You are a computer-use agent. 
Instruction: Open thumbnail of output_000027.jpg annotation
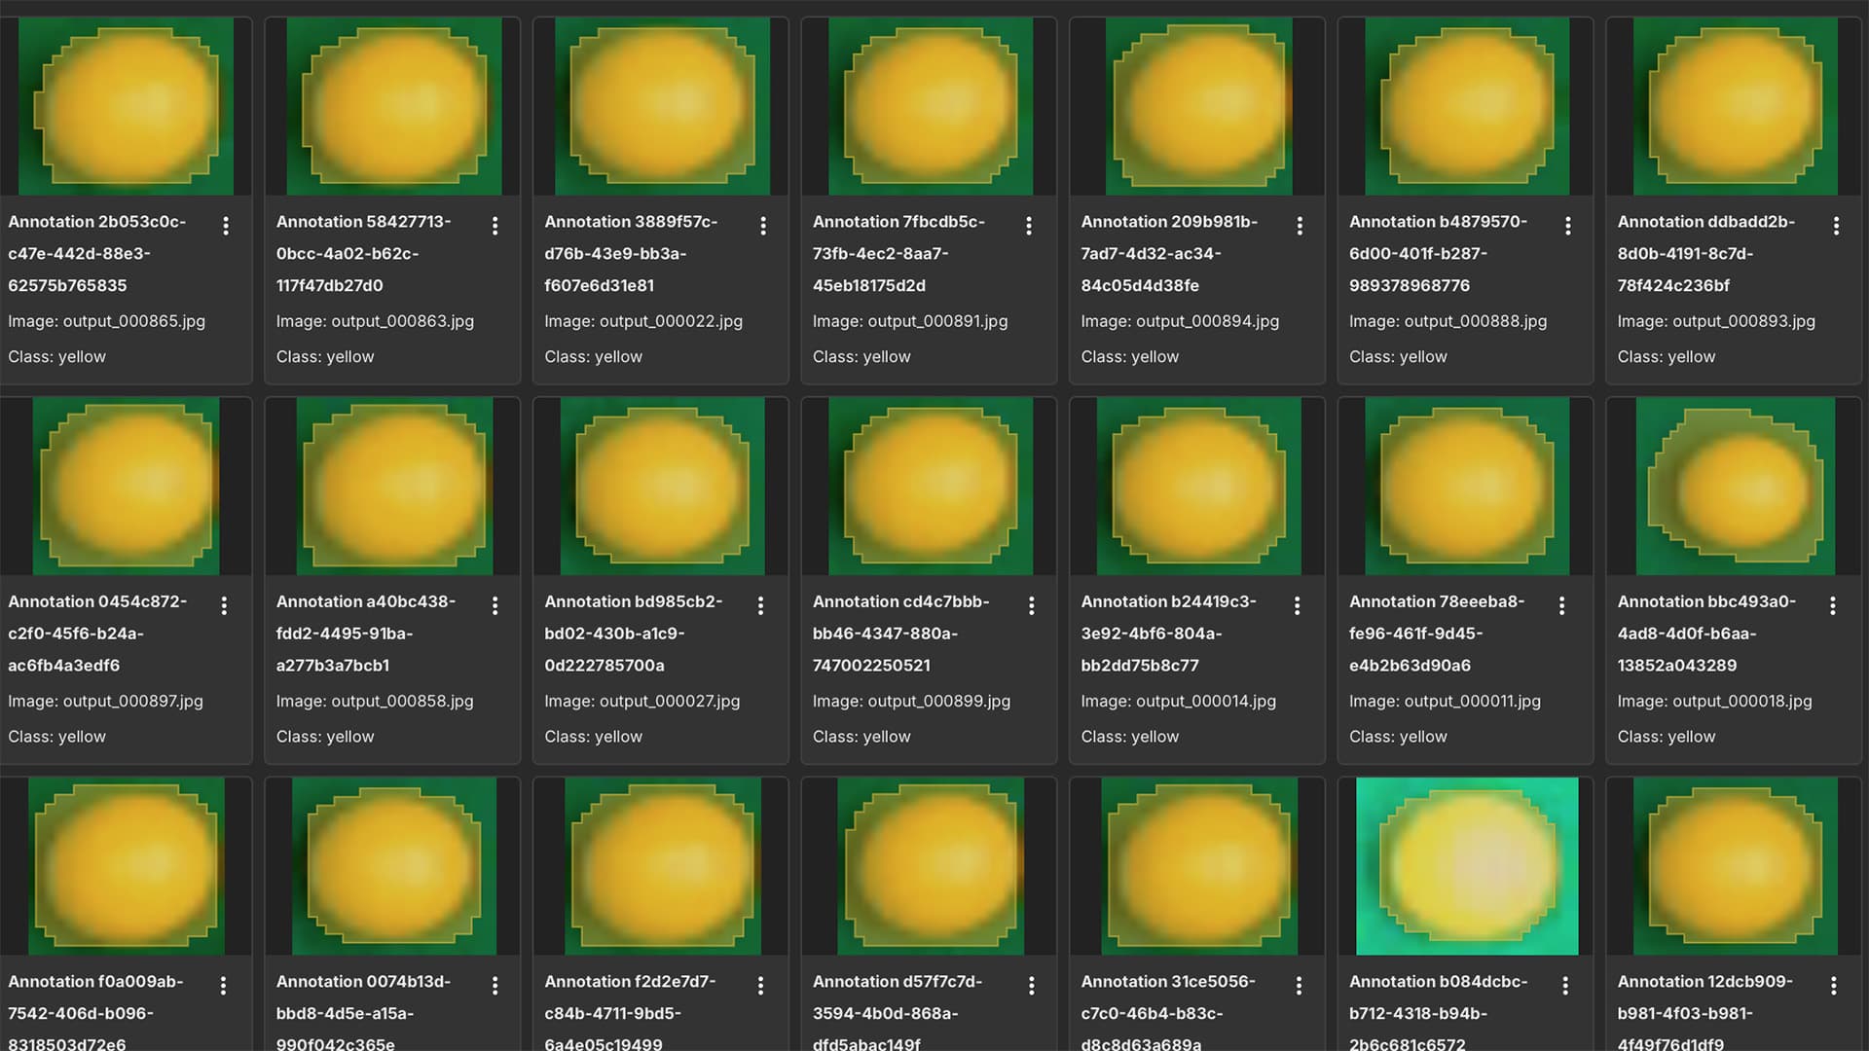(x=662, y=486)
